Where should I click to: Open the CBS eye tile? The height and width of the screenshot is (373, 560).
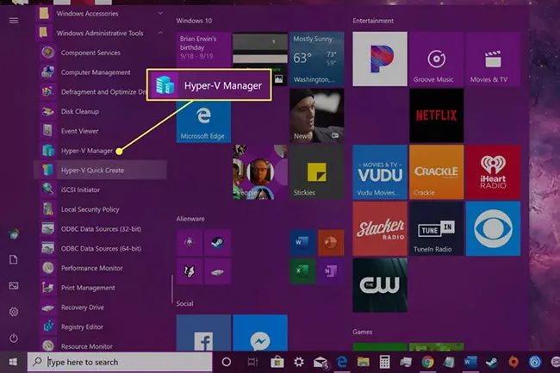493,228
